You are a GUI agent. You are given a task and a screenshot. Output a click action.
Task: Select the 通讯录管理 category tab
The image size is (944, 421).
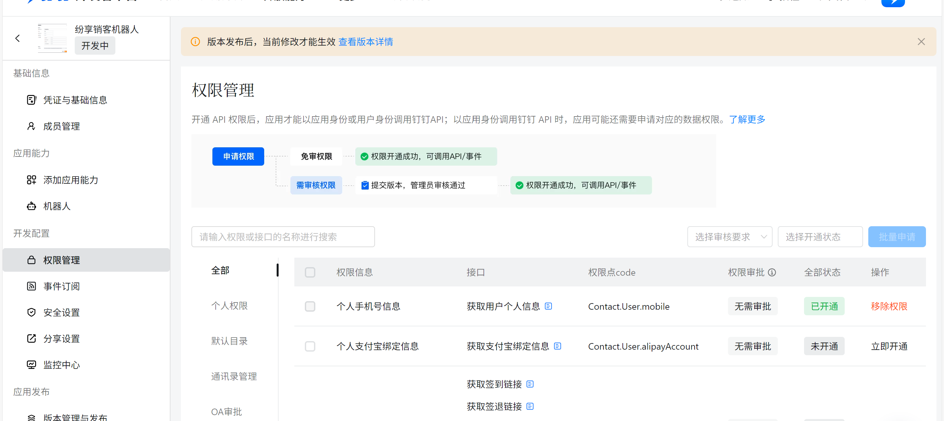[234, 376]
